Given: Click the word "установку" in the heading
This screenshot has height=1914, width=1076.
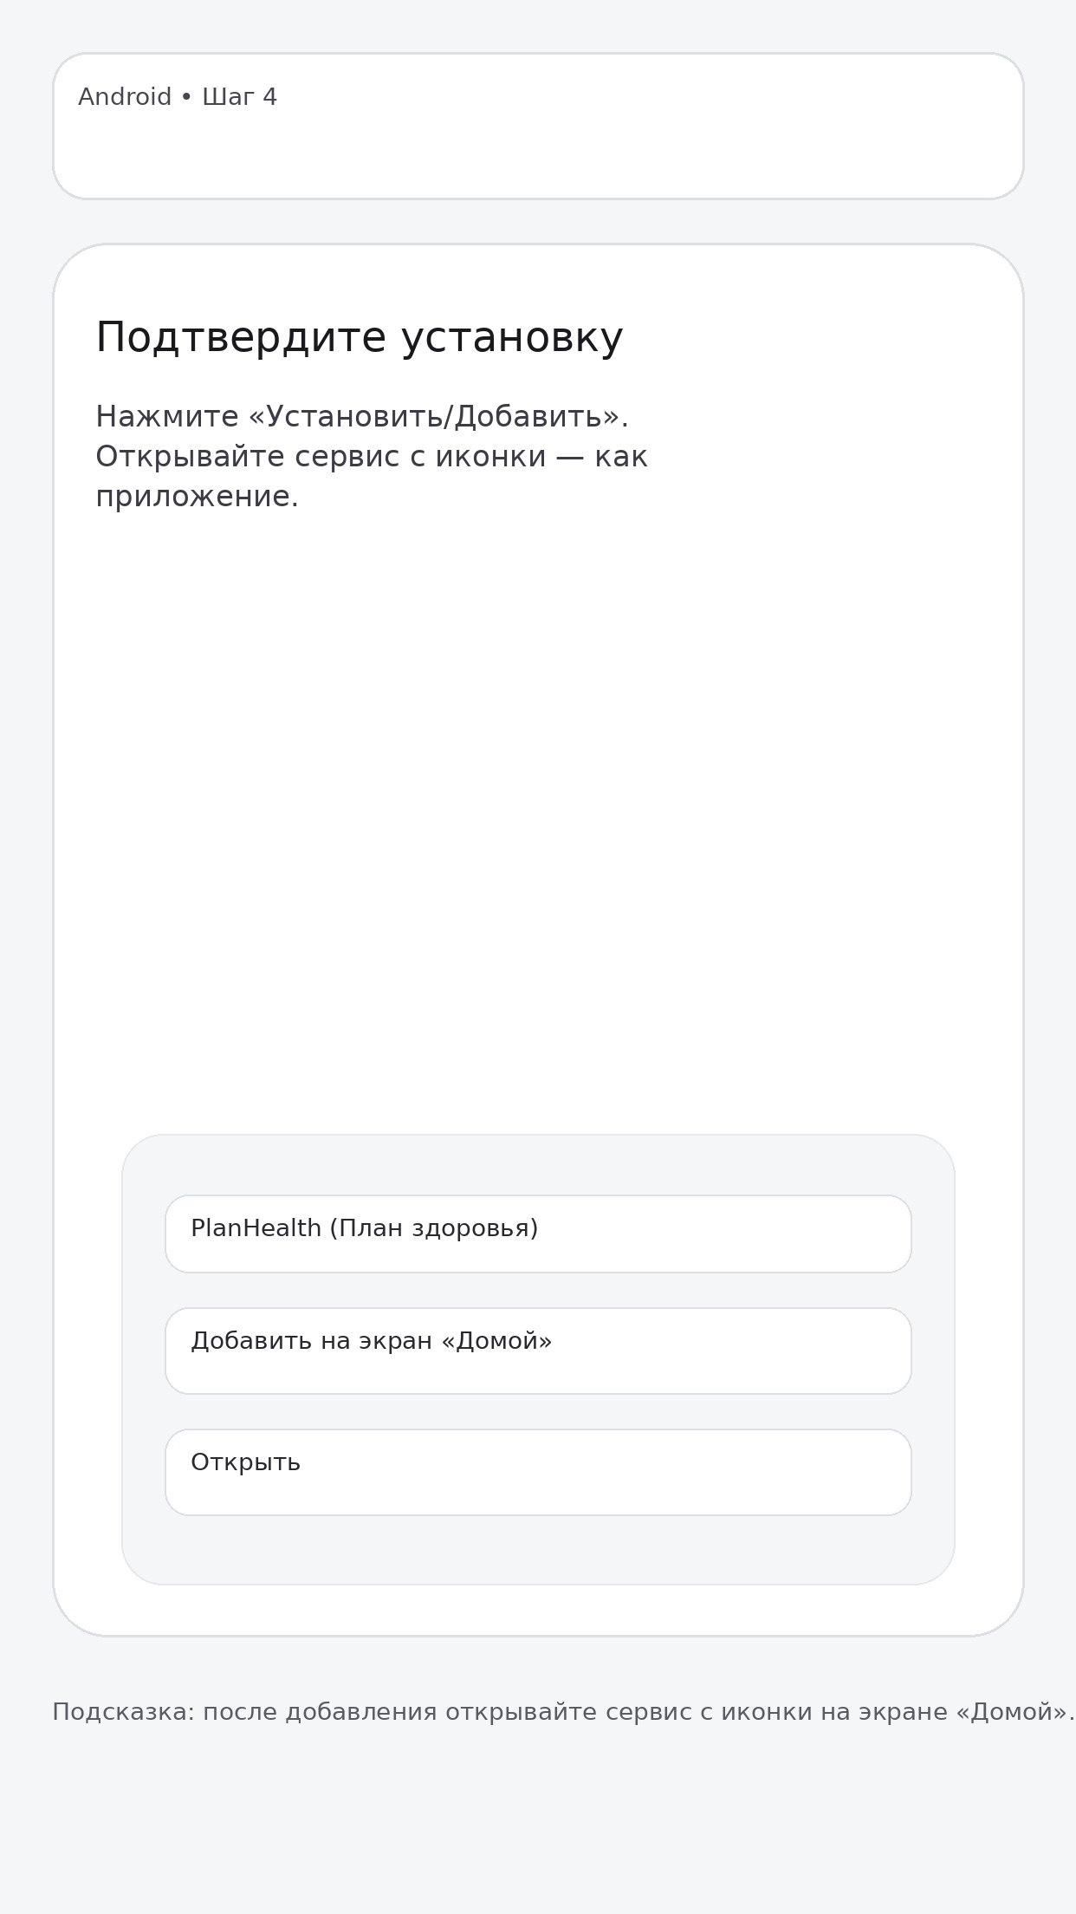Looking at the screenshot, I should [x=511, y=337].
